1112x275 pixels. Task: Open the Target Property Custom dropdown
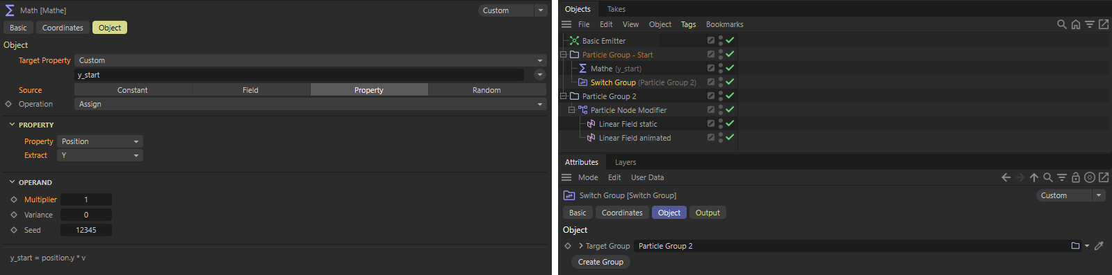(x=310, y=60)
